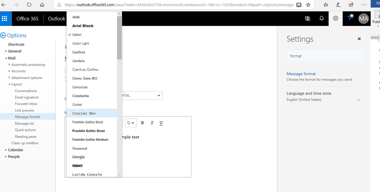Open Clean up mailbox option

click(25, 143)
